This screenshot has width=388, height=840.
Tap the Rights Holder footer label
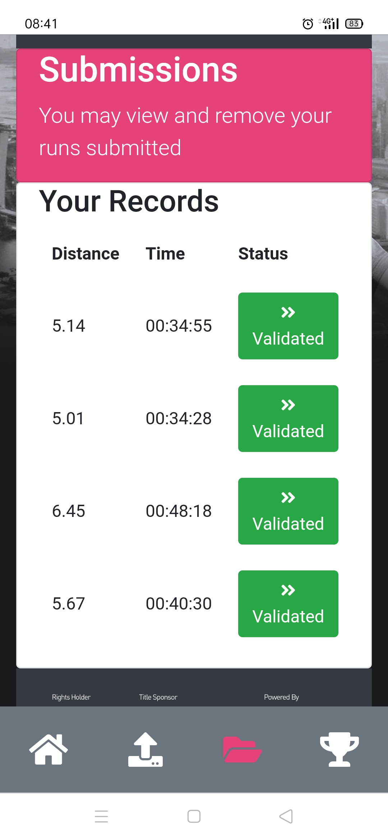(x=71, y=697)
